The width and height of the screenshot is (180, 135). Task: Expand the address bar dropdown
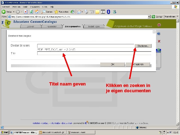pos(149,17)
